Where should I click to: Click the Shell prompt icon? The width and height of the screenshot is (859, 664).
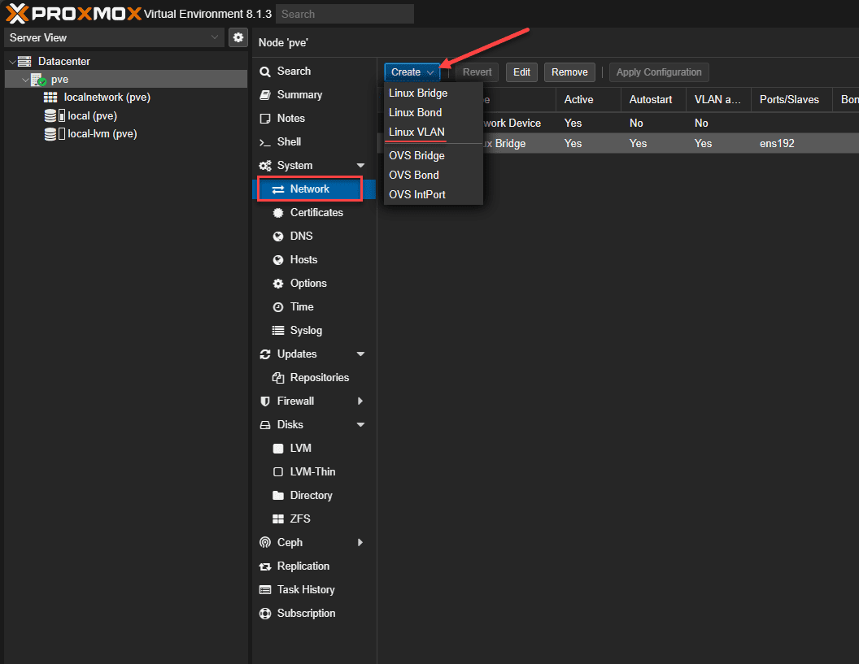(x=265, y=142)
